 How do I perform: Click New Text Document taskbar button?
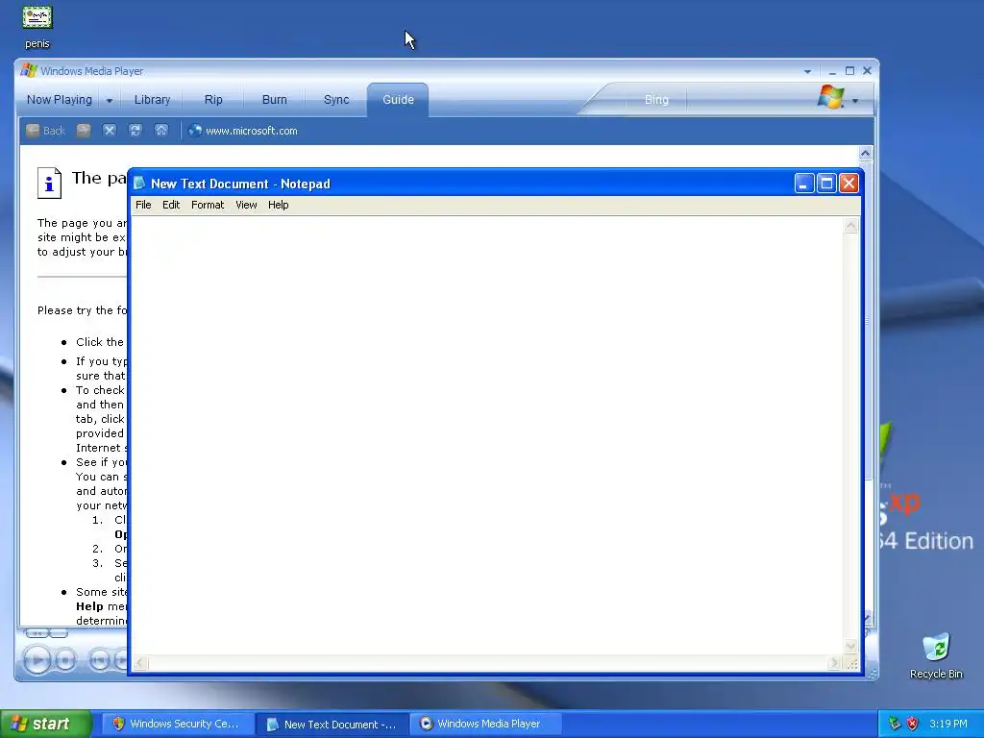(x=332, y=725)
